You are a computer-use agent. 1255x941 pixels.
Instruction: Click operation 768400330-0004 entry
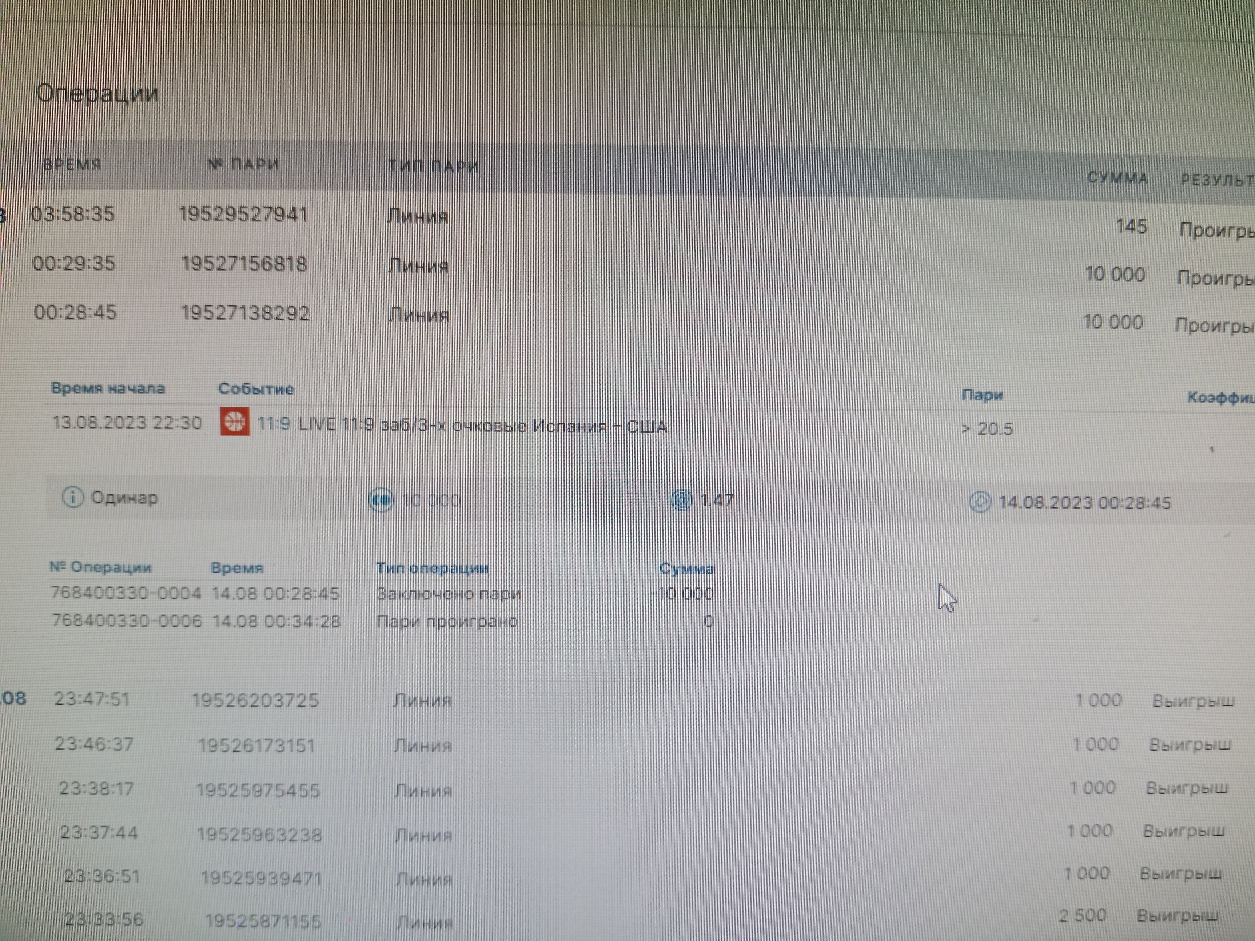point(126,593)
